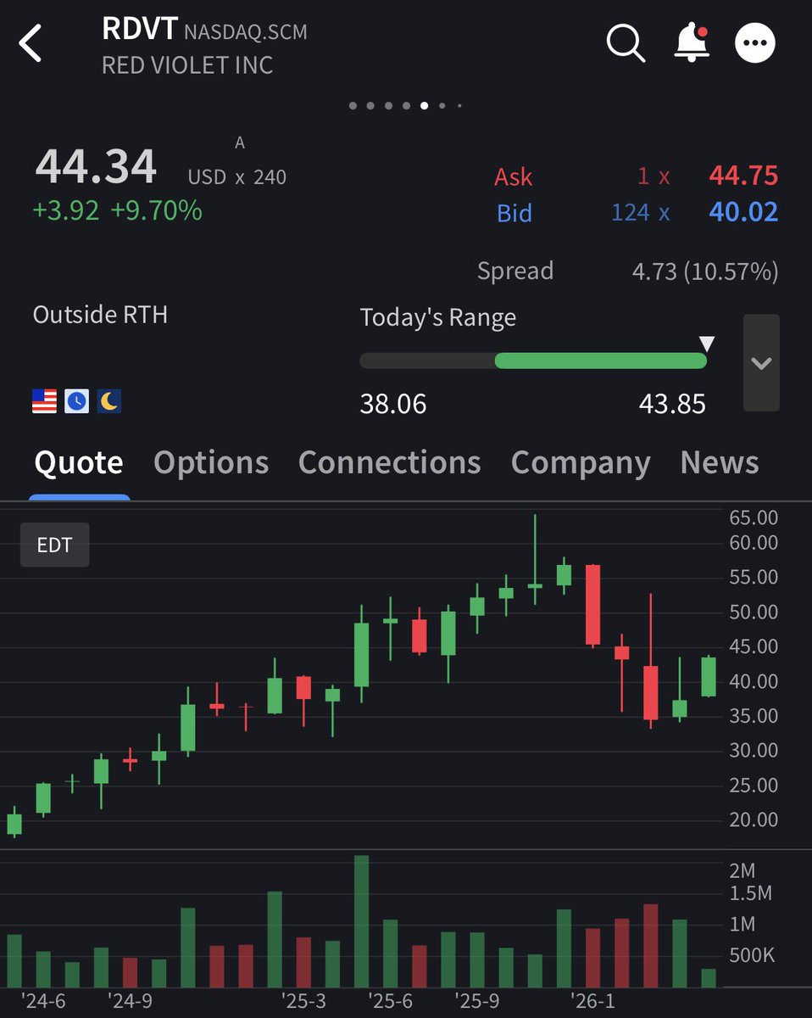Tap the NASDAQ.SCM exchange label
The image size is (812, 1018).
245,32
